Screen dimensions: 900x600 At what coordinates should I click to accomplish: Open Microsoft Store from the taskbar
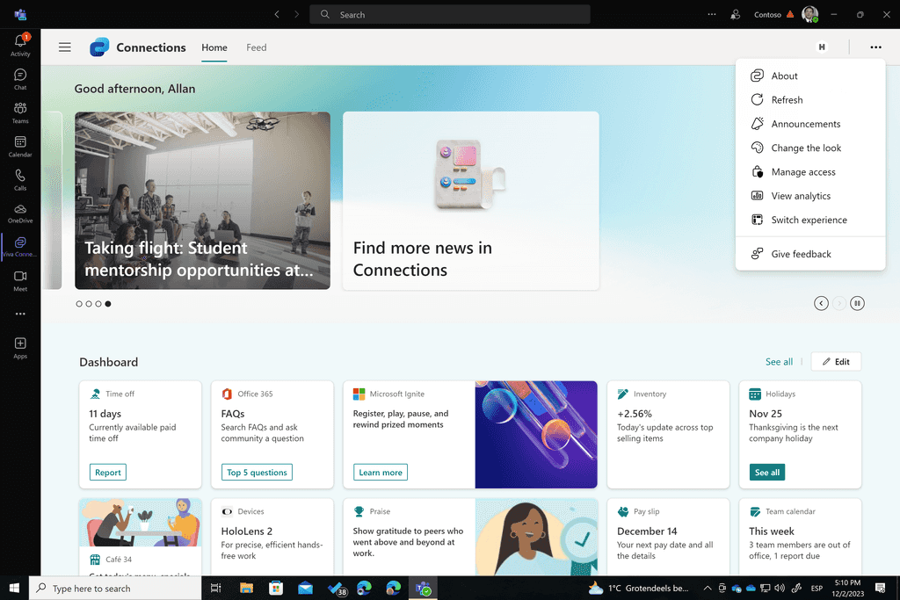click(x=276, y=588)
